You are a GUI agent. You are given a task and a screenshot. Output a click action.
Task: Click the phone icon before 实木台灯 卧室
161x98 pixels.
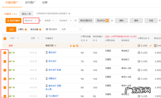[x=47, y=70]
